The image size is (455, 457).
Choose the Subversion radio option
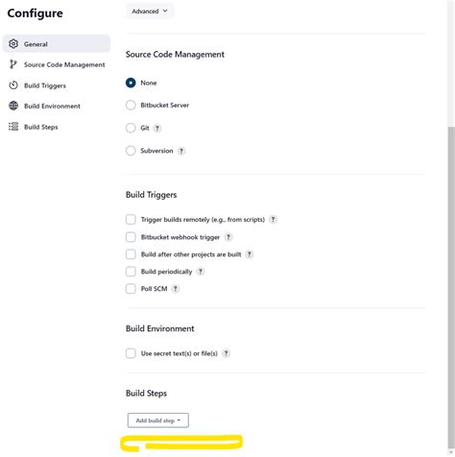pyautogui.click(x=131, y=151)
